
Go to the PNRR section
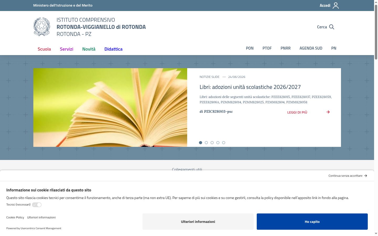[x=286, y=48]
